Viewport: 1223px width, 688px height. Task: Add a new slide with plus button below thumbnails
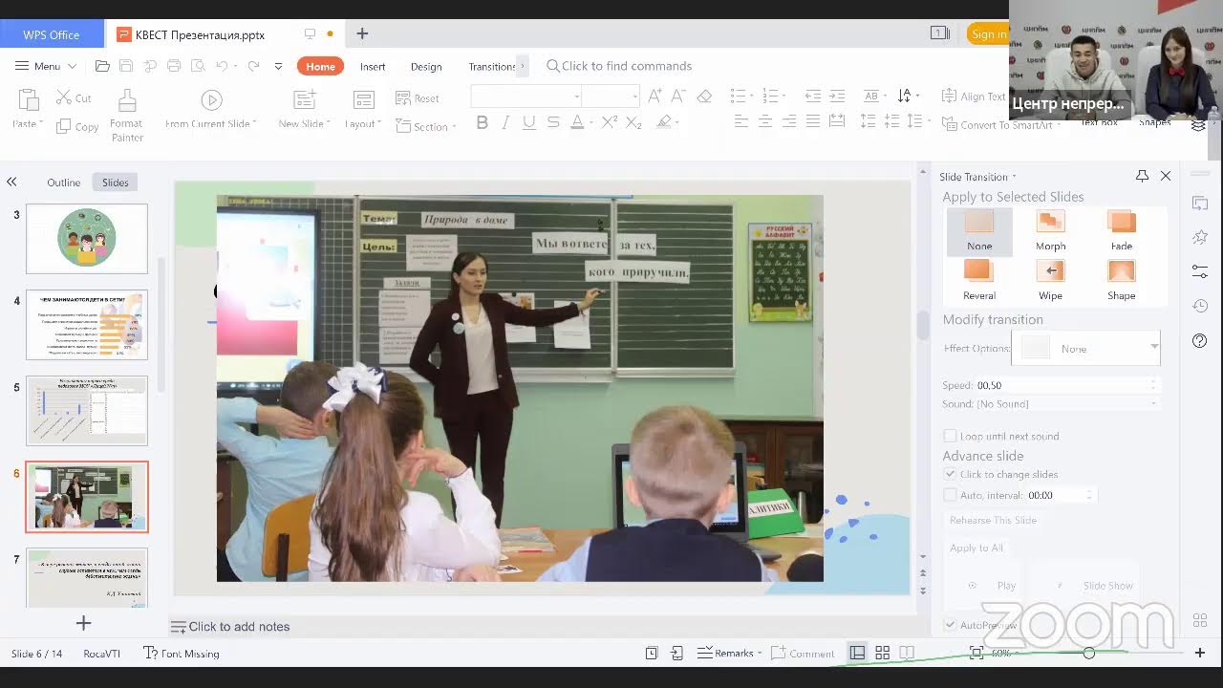point(84,623)
